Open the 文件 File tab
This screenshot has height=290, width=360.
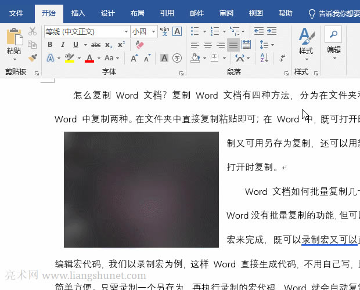coord(16,13)
